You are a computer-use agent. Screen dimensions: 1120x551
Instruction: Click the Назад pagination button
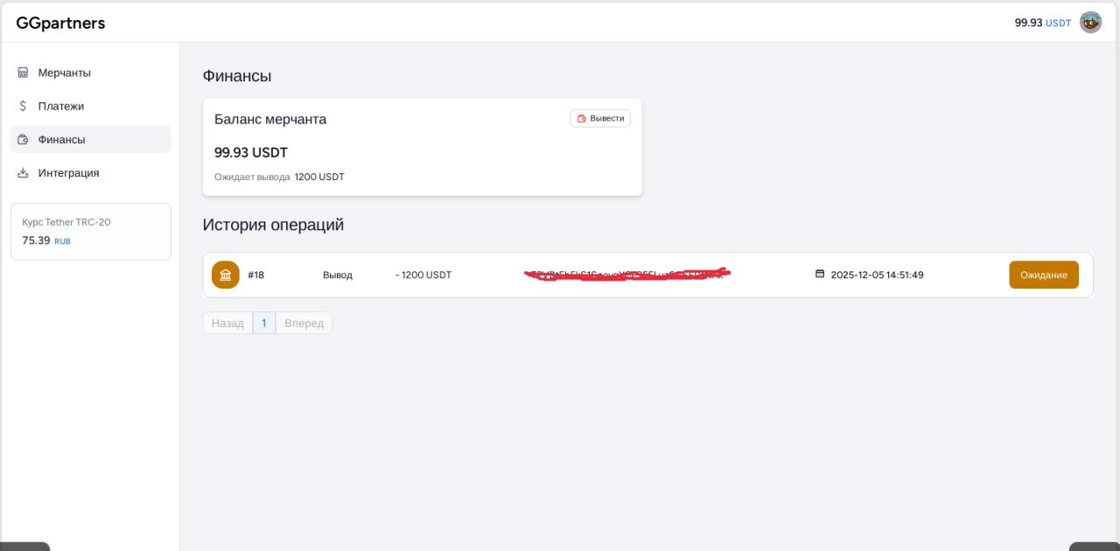click(x=227, y=323)
